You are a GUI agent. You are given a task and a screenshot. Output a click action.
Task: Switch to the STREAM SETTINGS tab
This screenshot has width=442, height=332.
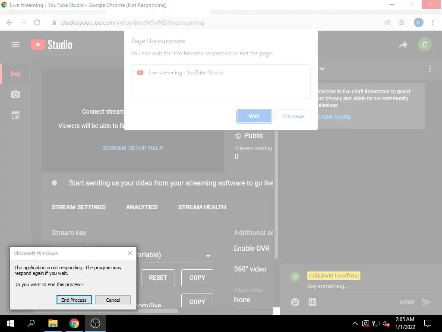[79, 207]
